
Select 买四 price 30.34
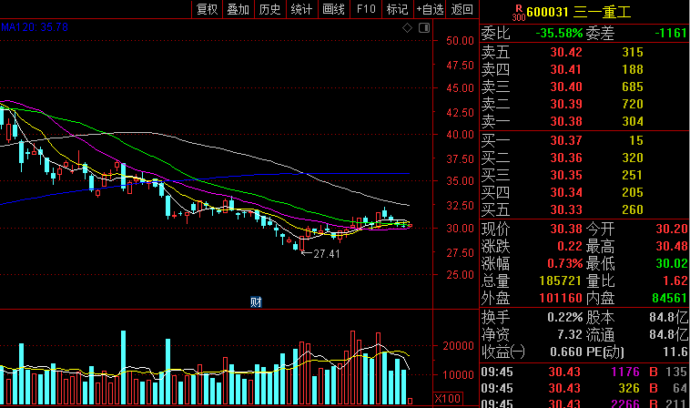click(x=566, y=192)
